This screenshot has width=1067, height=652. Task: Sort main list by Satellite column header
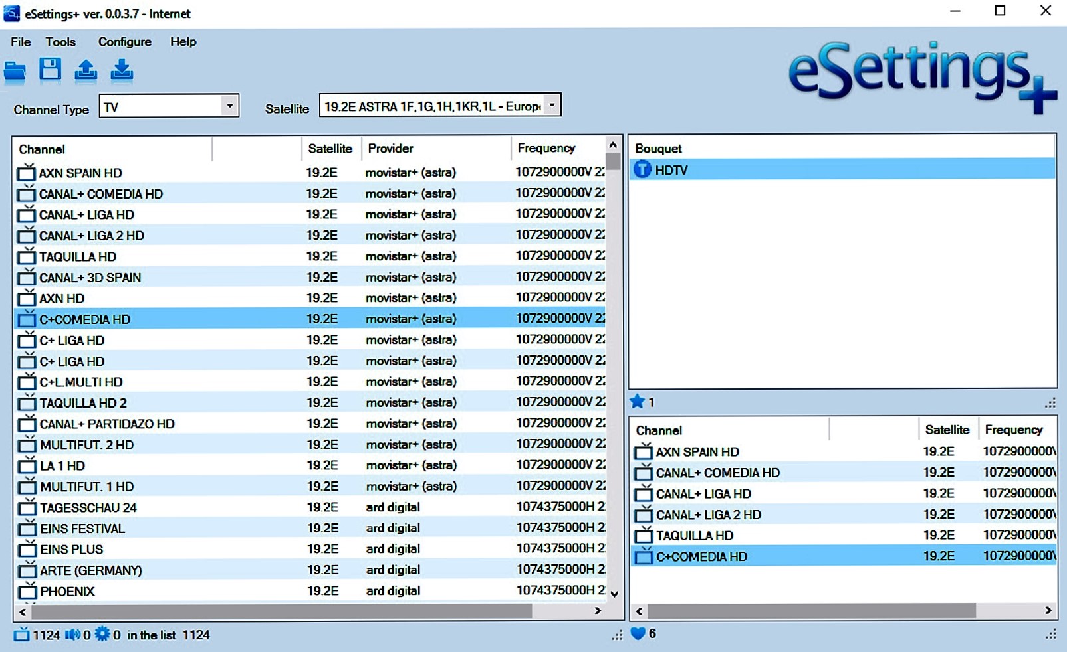[331, 149]
